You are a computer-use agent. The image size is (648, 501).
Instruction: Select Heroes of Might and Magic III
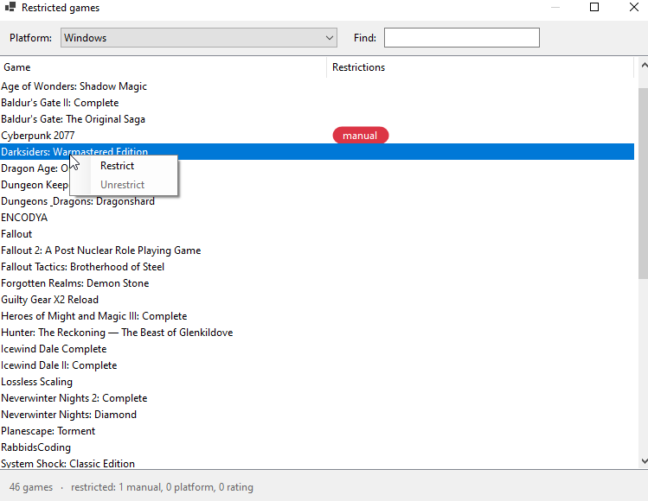click(x=317, y=316)
